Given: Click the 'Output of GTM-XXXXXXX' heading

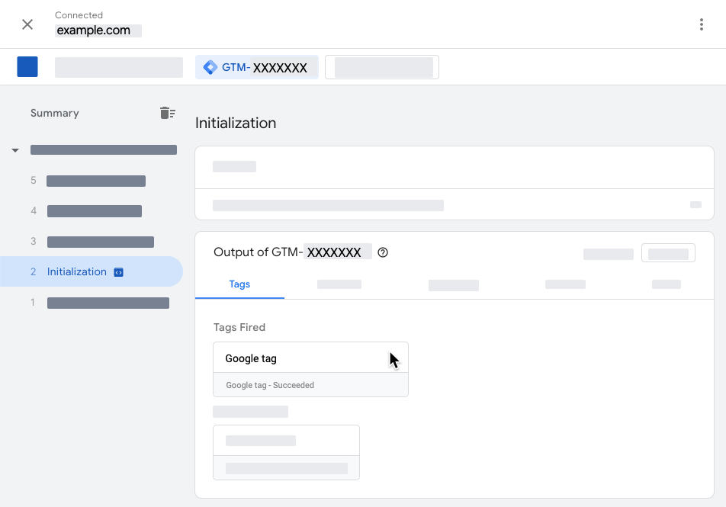Looking at the screenshot, I should point(287,252).
